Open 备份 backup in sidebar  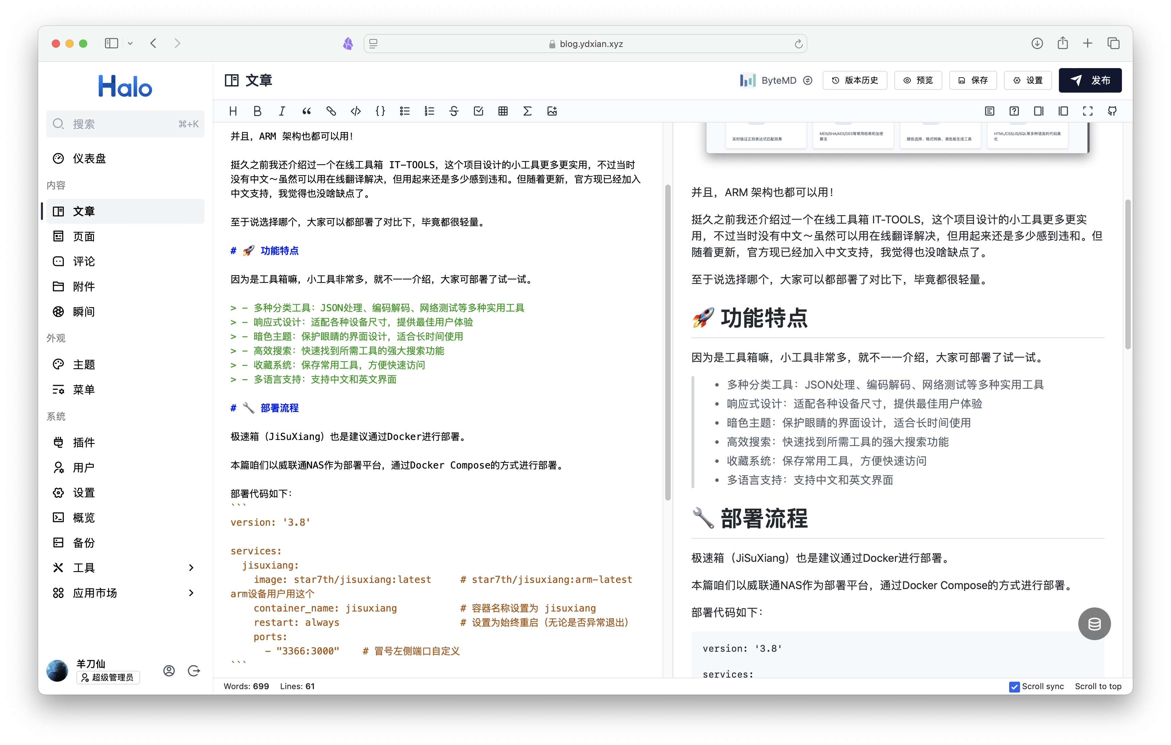(125, 543)
